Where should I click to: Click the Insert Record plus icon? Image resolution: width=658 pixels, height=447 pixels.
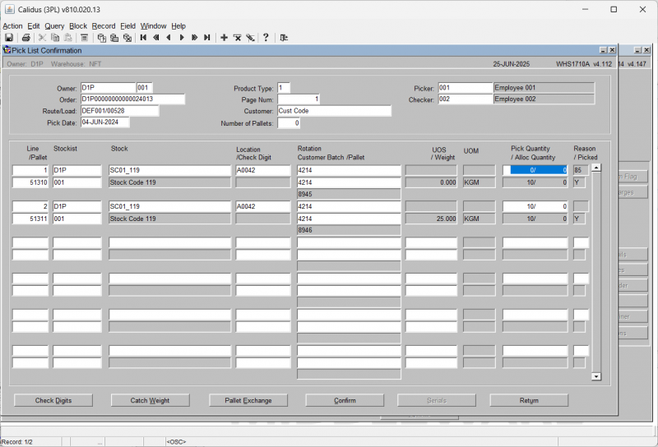(224, 38)
